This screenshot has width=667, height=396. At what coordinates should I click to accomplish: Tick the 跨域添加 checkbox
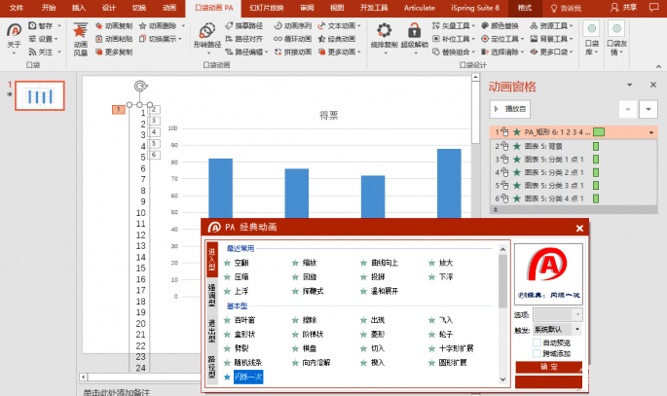[x=537, y=354]
